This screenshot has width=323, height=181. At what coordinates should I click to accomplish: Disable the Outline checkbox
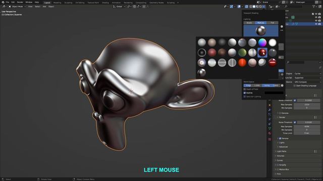coord(244,93)
